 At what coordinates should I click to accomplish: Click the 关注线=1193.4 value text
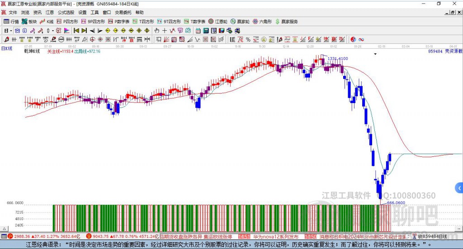[60, 52]
